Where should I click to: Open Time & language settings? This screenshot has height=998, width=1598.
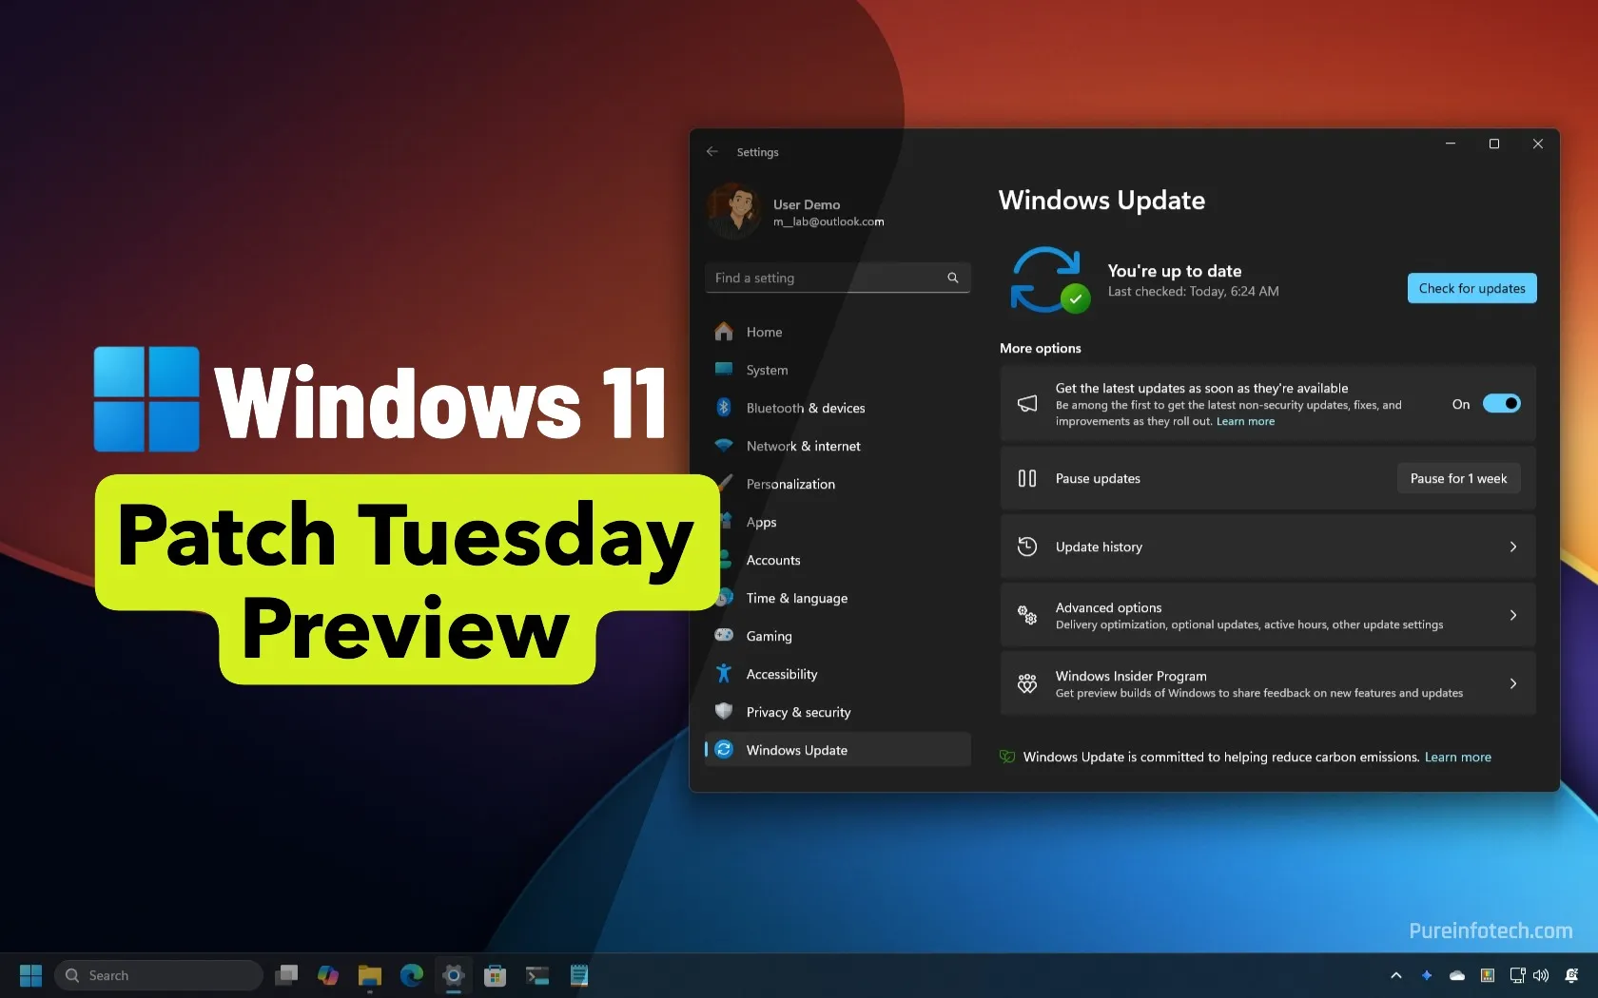(x=838, y=598)
